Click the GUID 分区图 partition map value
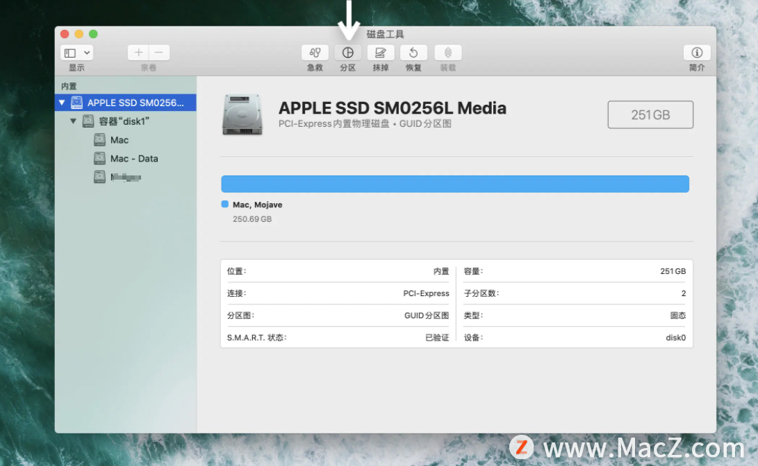The image size is (758, 466). click(427, 316)
